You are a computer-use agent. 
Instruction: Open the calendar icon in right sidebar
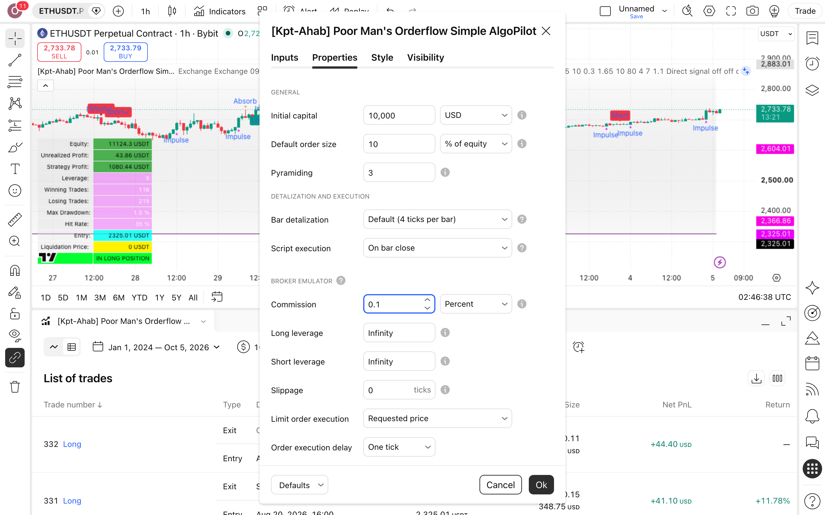(x=812, y=363)
